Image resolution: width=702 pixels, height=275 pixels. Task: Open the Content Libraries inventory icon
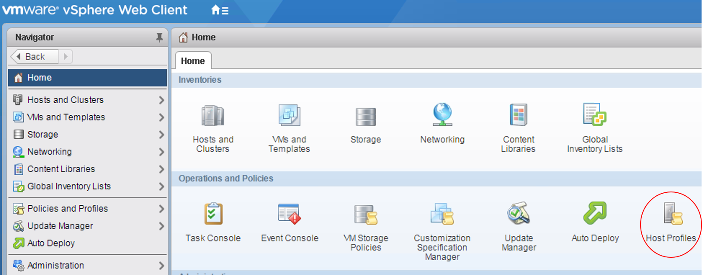click(518, 115)
